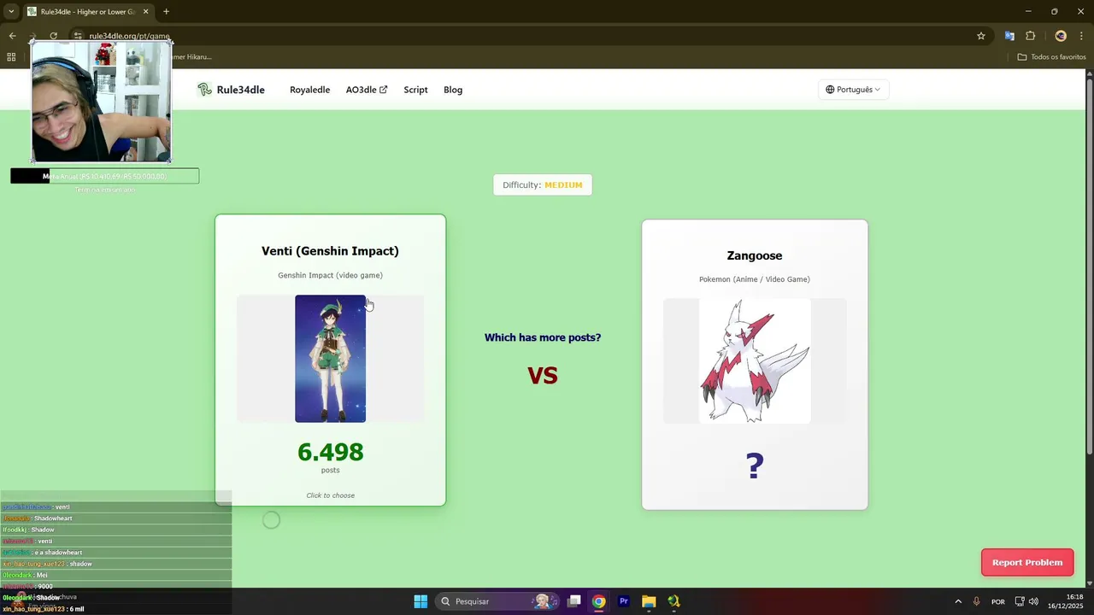The image size is (1094, 615).
Task: Choose the Zangoose card title
Action: pyautogui.click(x=755, y=255)
